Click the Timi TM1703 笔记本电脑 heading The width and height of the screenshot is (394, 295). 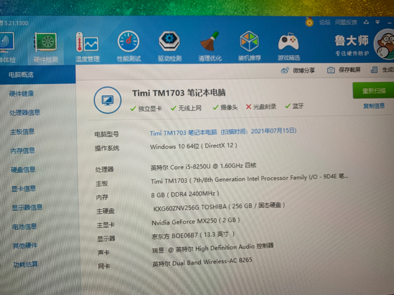pos(179,93)
